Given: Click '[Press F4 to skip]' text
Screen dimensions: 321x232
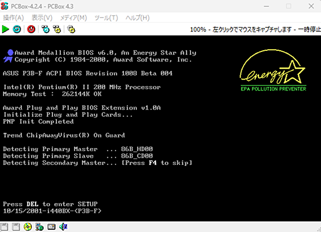Looking at the screenshot, I should tap(157, 163).
